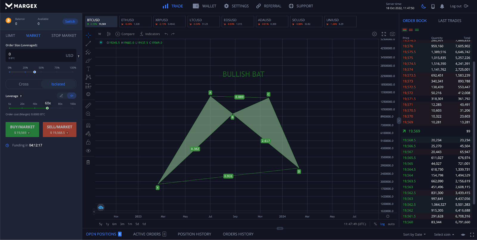Open the Position History tab
The image size is (477, 240).
(x=194, y=234)
